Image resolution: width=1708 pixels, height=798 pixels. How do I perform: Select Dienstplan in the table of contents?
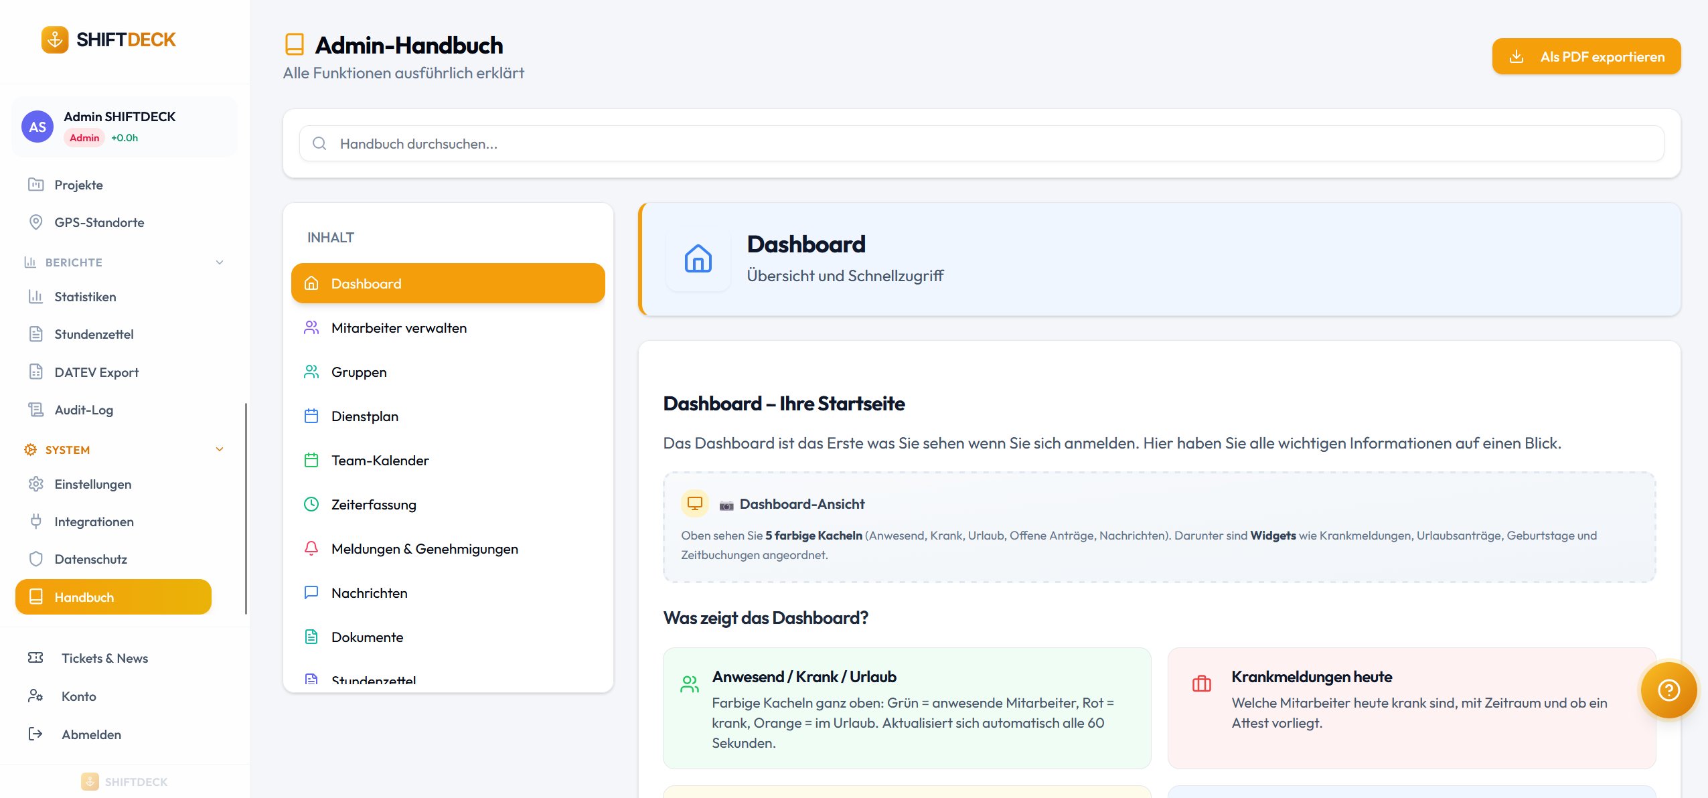point(365,416)
